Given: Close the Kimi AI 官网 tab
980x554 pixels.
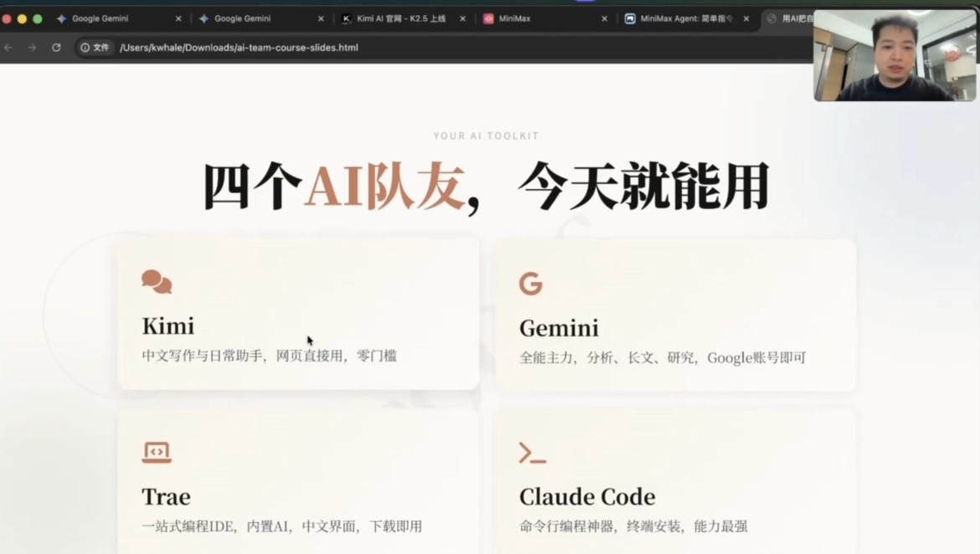Looking at the screenshot, I should [462, 18].
